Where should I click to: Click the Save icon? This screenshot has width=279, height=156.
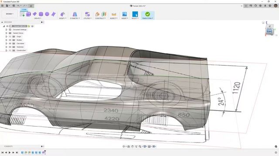[14, 6]
